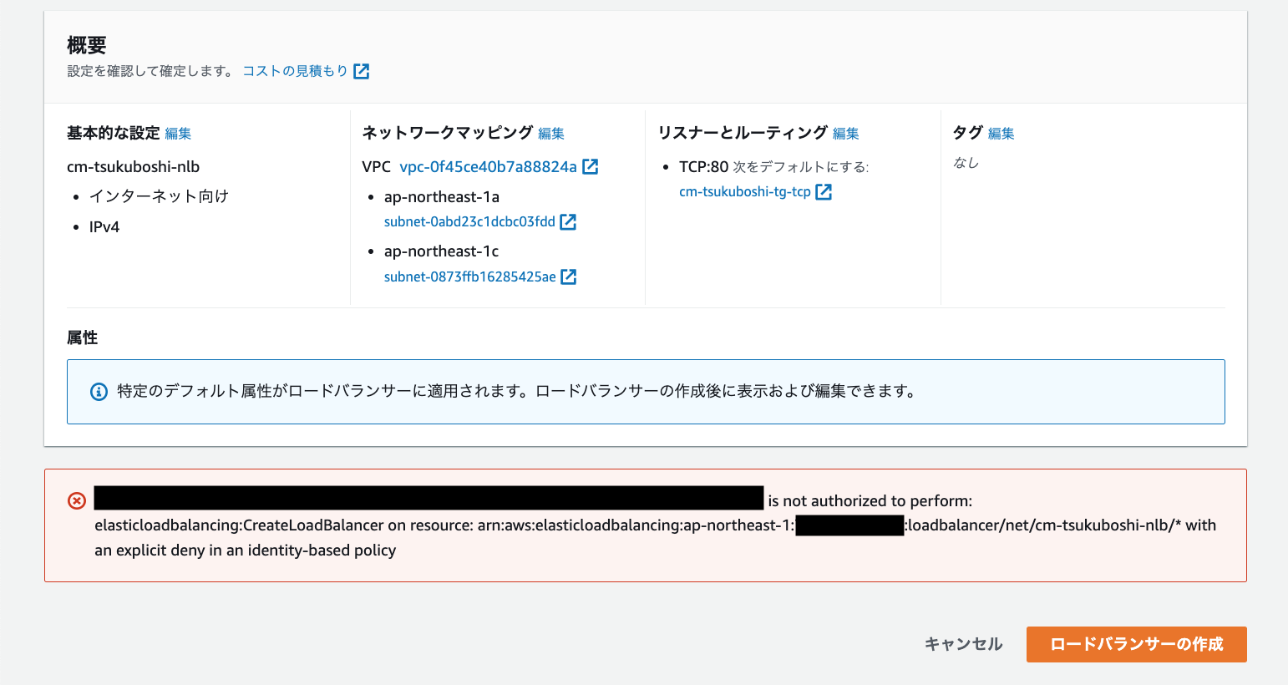This screenshot has height=685, width=1288.
Task: Open 編集 for ネットワークマッピング
Action: coord(552,133)
